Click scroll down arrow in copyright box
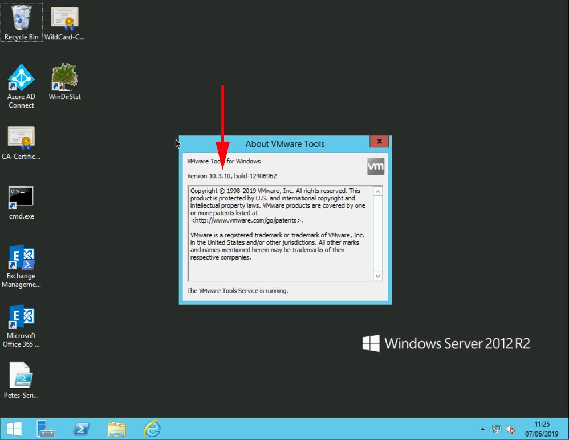 378,276
